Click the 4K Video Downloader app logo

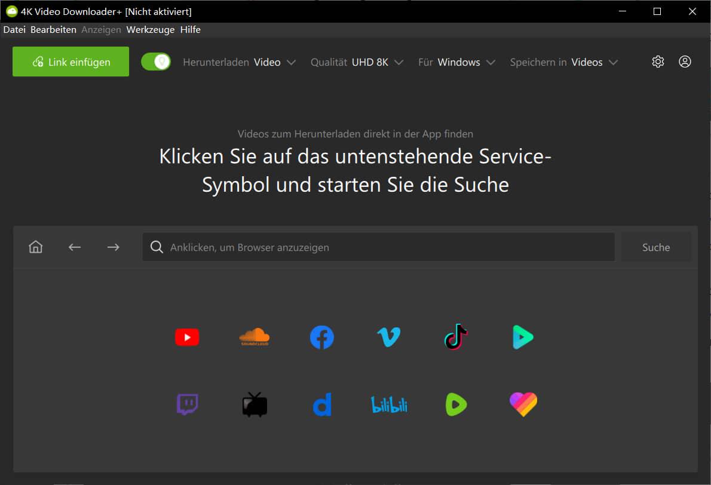pyautogui.click(x=11, y=11)
